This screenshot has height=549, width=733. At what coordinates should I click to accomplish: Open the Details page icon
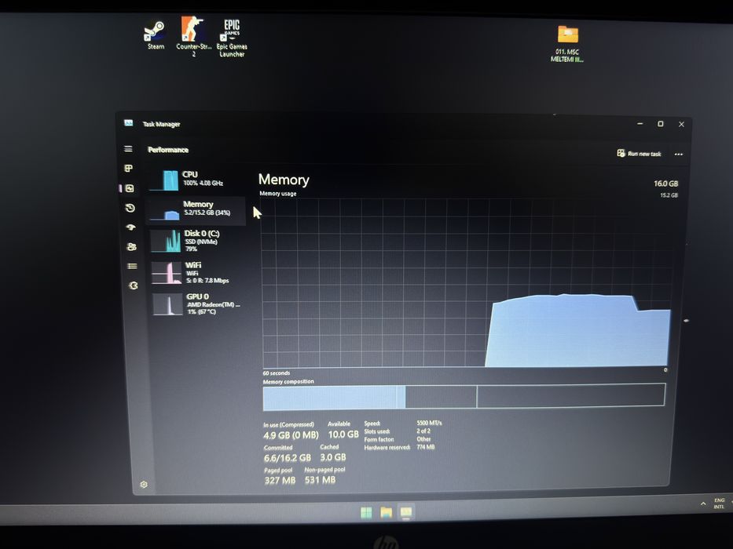tap(132, 266)
